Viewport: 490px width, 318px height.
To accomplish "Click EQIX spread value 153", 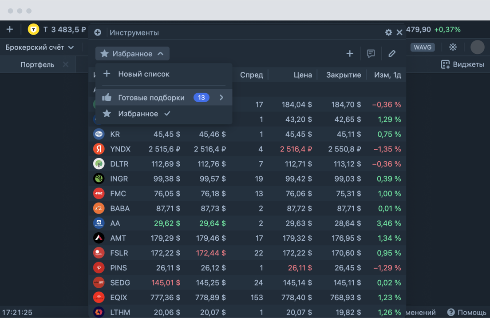I will [x=257, y=298].
